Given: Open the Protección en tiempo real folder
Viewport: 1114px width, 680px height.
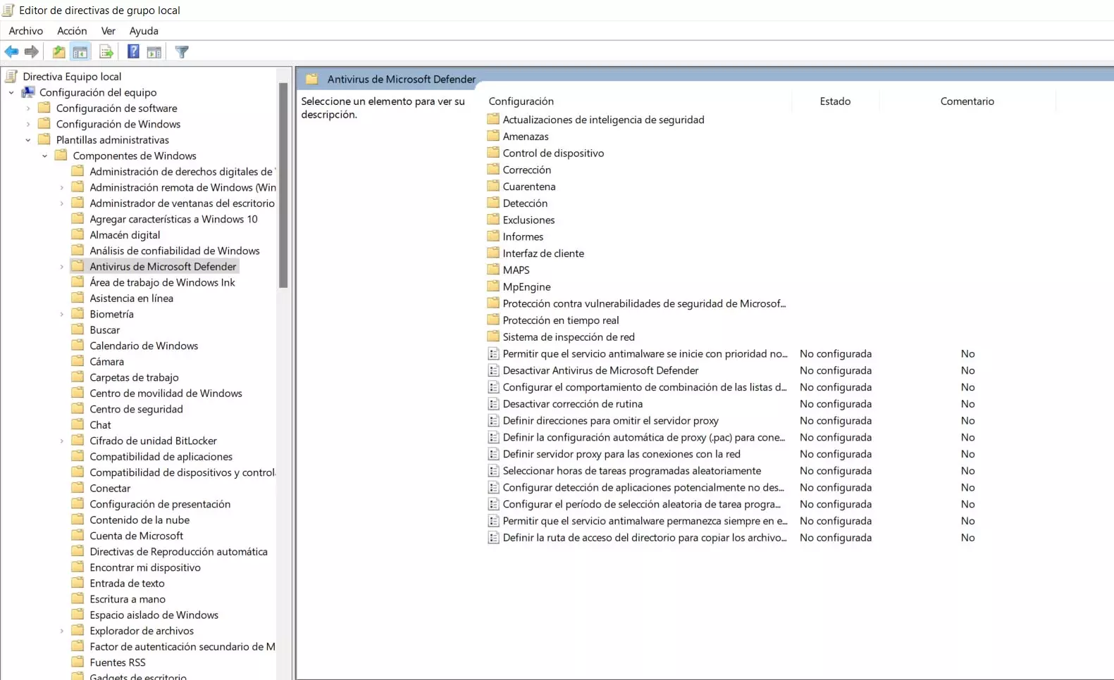Looking at the screenshot, I should [561, 320].
